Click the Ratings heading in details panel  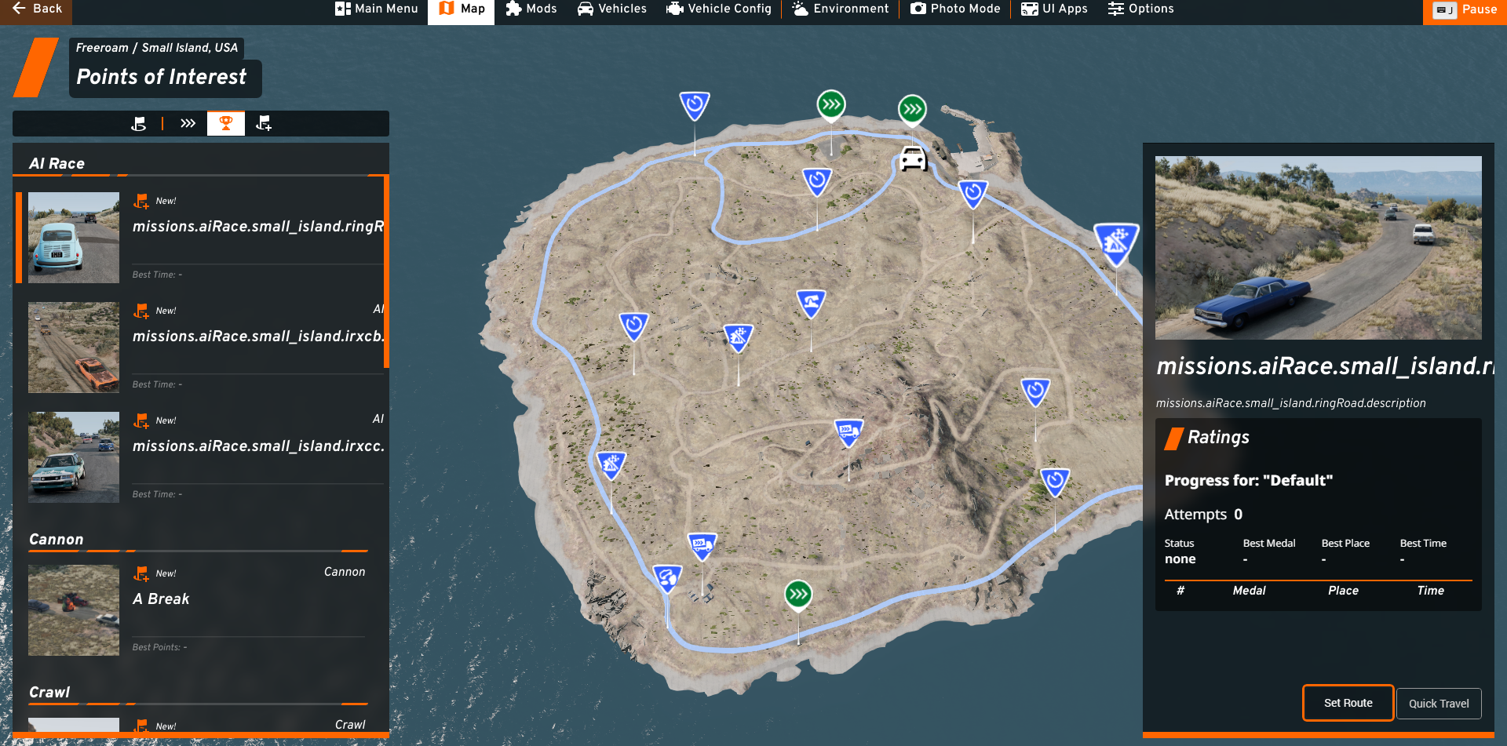pos(1218,438)
